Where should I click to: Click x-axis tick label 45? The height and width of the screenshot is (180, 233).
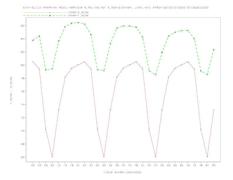click(130, 165)
